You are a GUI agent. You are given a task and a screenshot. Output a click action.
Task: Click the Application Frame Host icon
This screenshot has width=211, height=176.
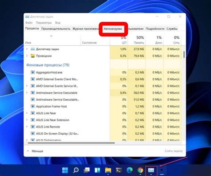(32, 106)
